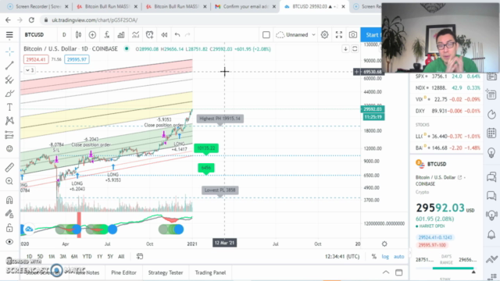Open the go to date calendar icon

pyautogui.click(x=140, y=256)
